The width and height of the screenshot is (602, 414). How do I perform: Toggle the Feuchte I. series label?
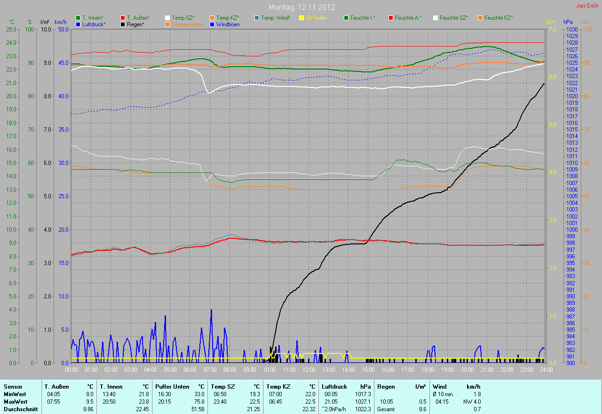[363, 18]
